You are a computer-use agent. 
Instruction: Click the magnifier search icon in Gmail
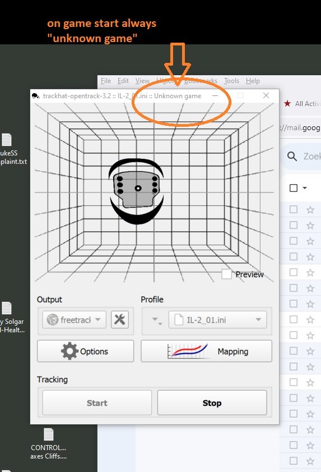coord(292,156)
